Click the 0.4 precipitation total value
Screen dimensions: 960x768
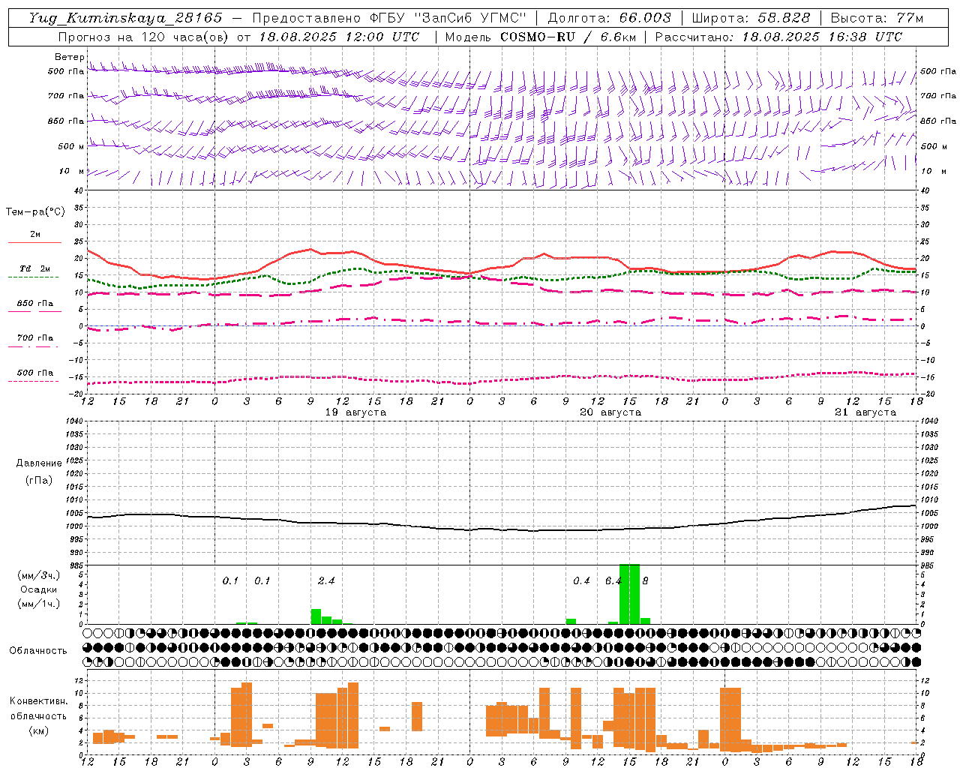pyautogui.click(x=581, y=580)
